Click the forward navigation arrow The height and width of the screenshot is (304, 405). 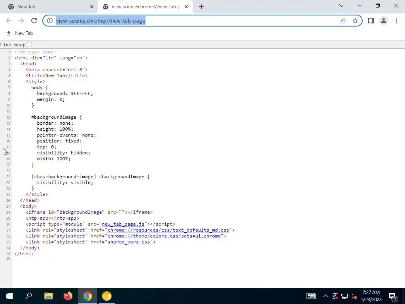[21, 21]
